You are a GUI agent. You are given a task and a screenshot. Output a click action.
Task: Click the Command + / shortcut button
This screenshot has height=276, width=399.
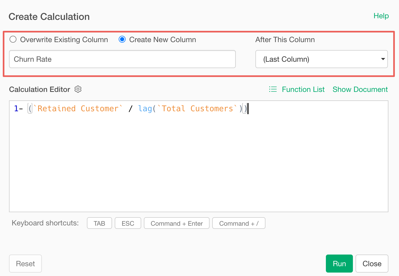239,223
